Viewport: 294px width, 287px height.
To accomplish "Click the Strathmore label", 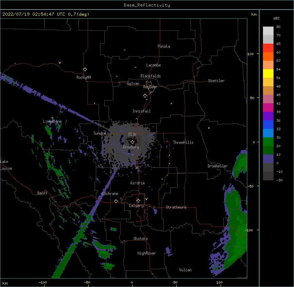I will (176, 207).
